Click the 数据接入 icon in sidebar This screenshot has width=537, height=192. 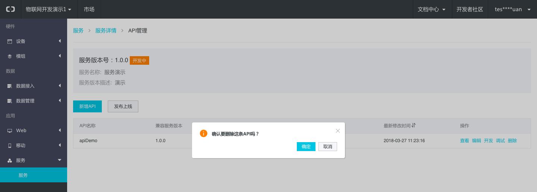pos(10,86)
